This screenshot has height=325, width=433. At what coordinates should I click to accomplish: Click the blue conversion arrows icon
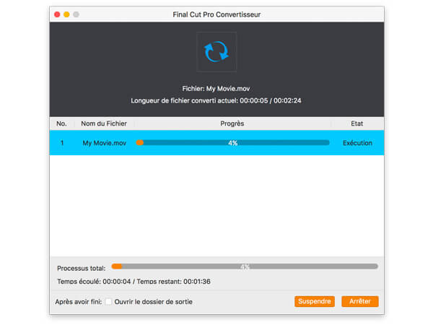[216, 52]
